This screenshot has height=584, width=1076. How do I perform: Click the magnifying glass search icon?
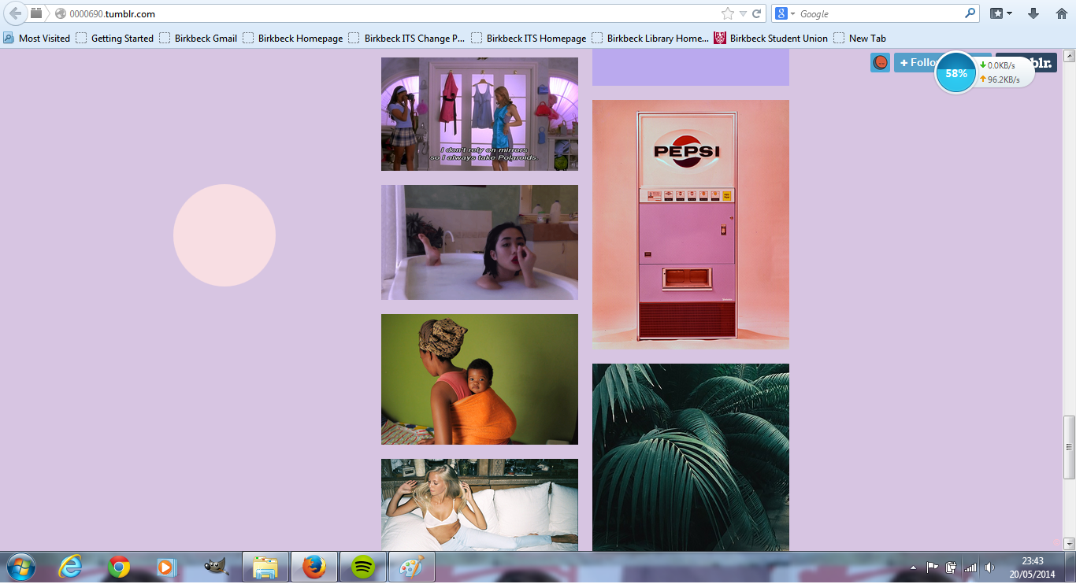(x=970, y=14)
